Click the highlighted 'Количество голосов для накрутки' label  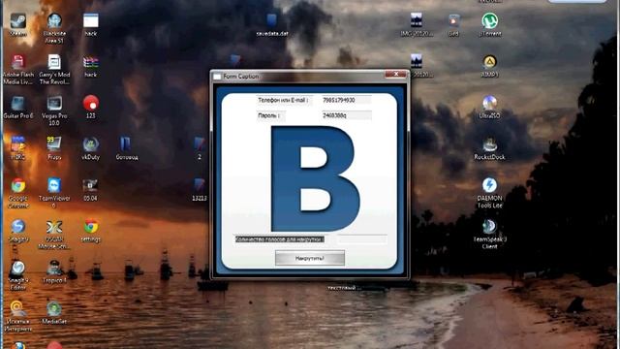[280, 239]
